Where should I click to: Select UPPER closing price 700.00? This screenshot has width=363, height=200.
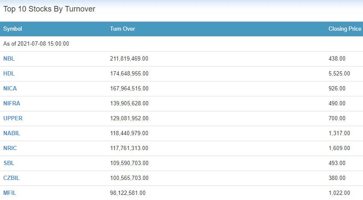coord(337,119)
